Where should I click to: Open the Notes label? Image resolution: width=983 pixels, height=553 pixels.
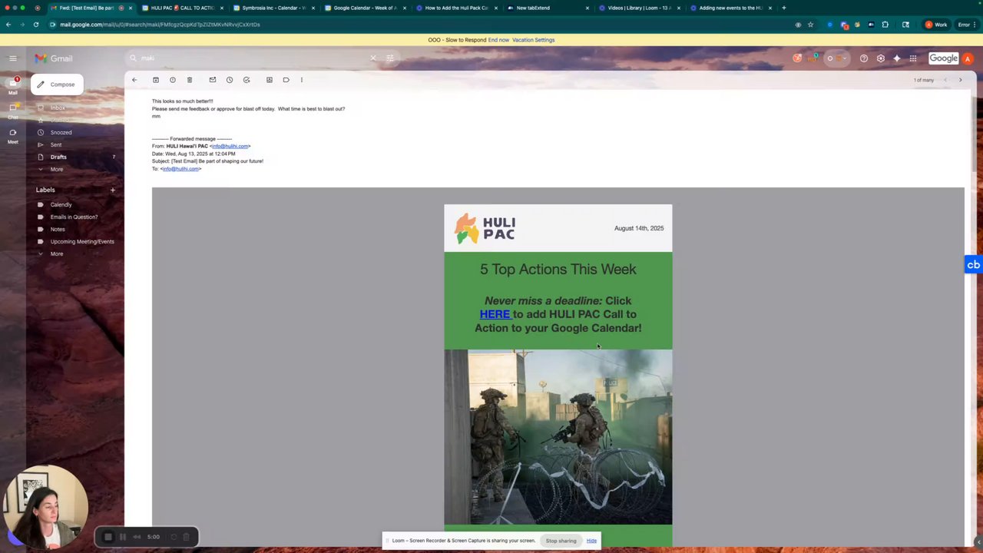pyautogui.click(x=58, y=229)
